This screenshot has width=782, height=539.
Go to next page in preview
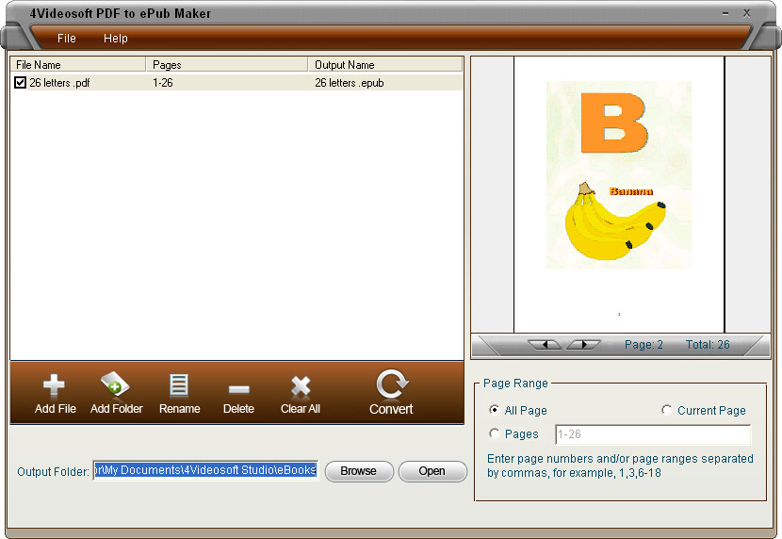[583, 345]
